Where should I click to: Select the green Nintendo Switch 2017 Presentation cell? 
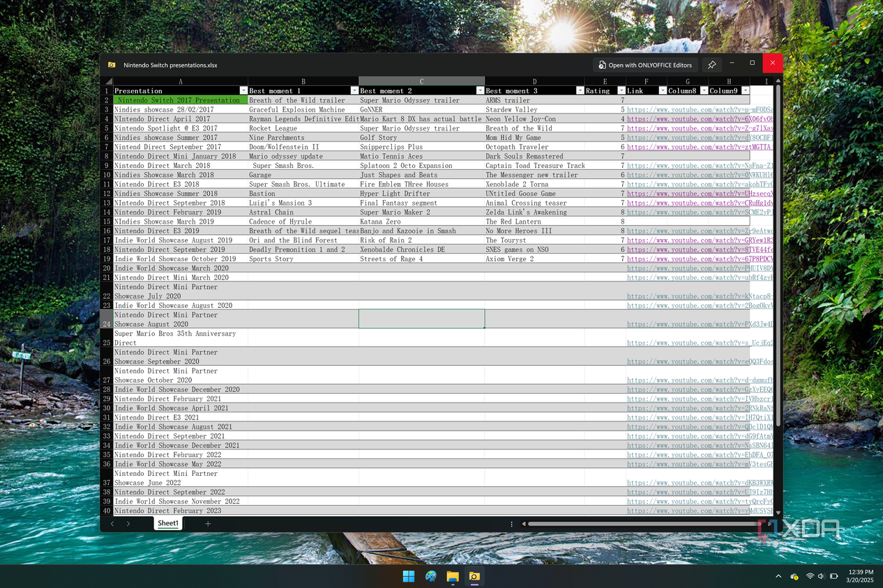tap(181, 100)
